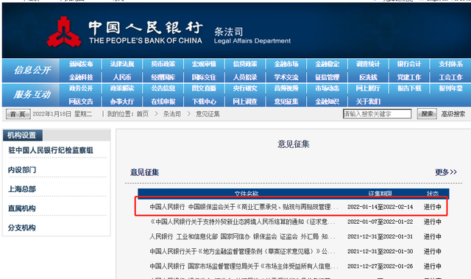471x279 pixels.
Task: Click the date range 2022-01-14至2022-02-14
Action: coord(380,207)
